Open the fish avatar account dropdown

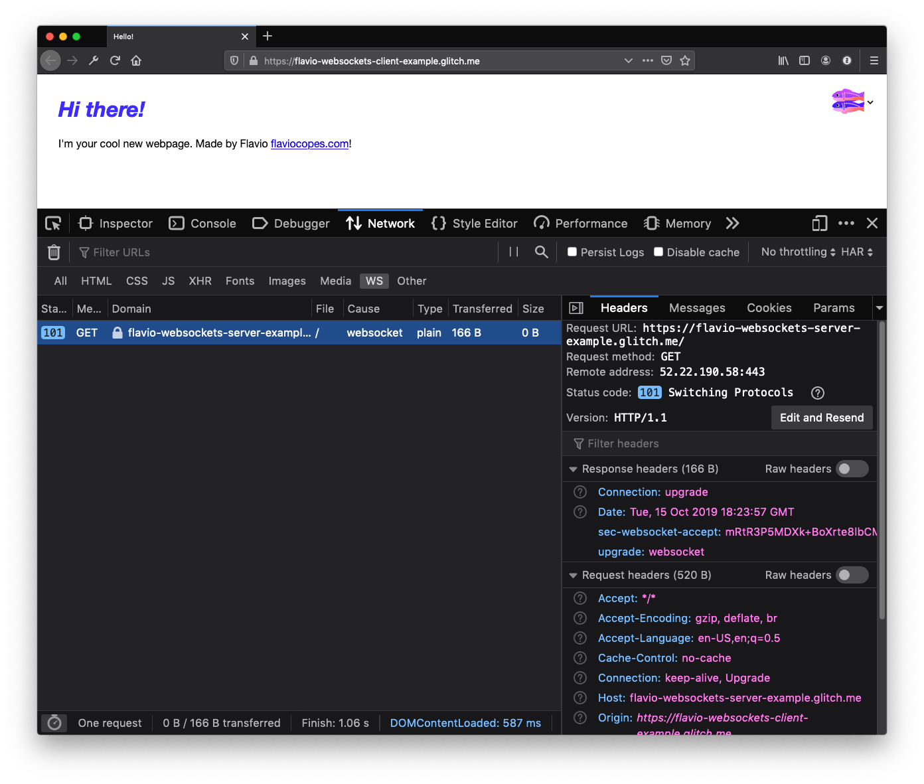pyautogui.click(x=852, y=102)
